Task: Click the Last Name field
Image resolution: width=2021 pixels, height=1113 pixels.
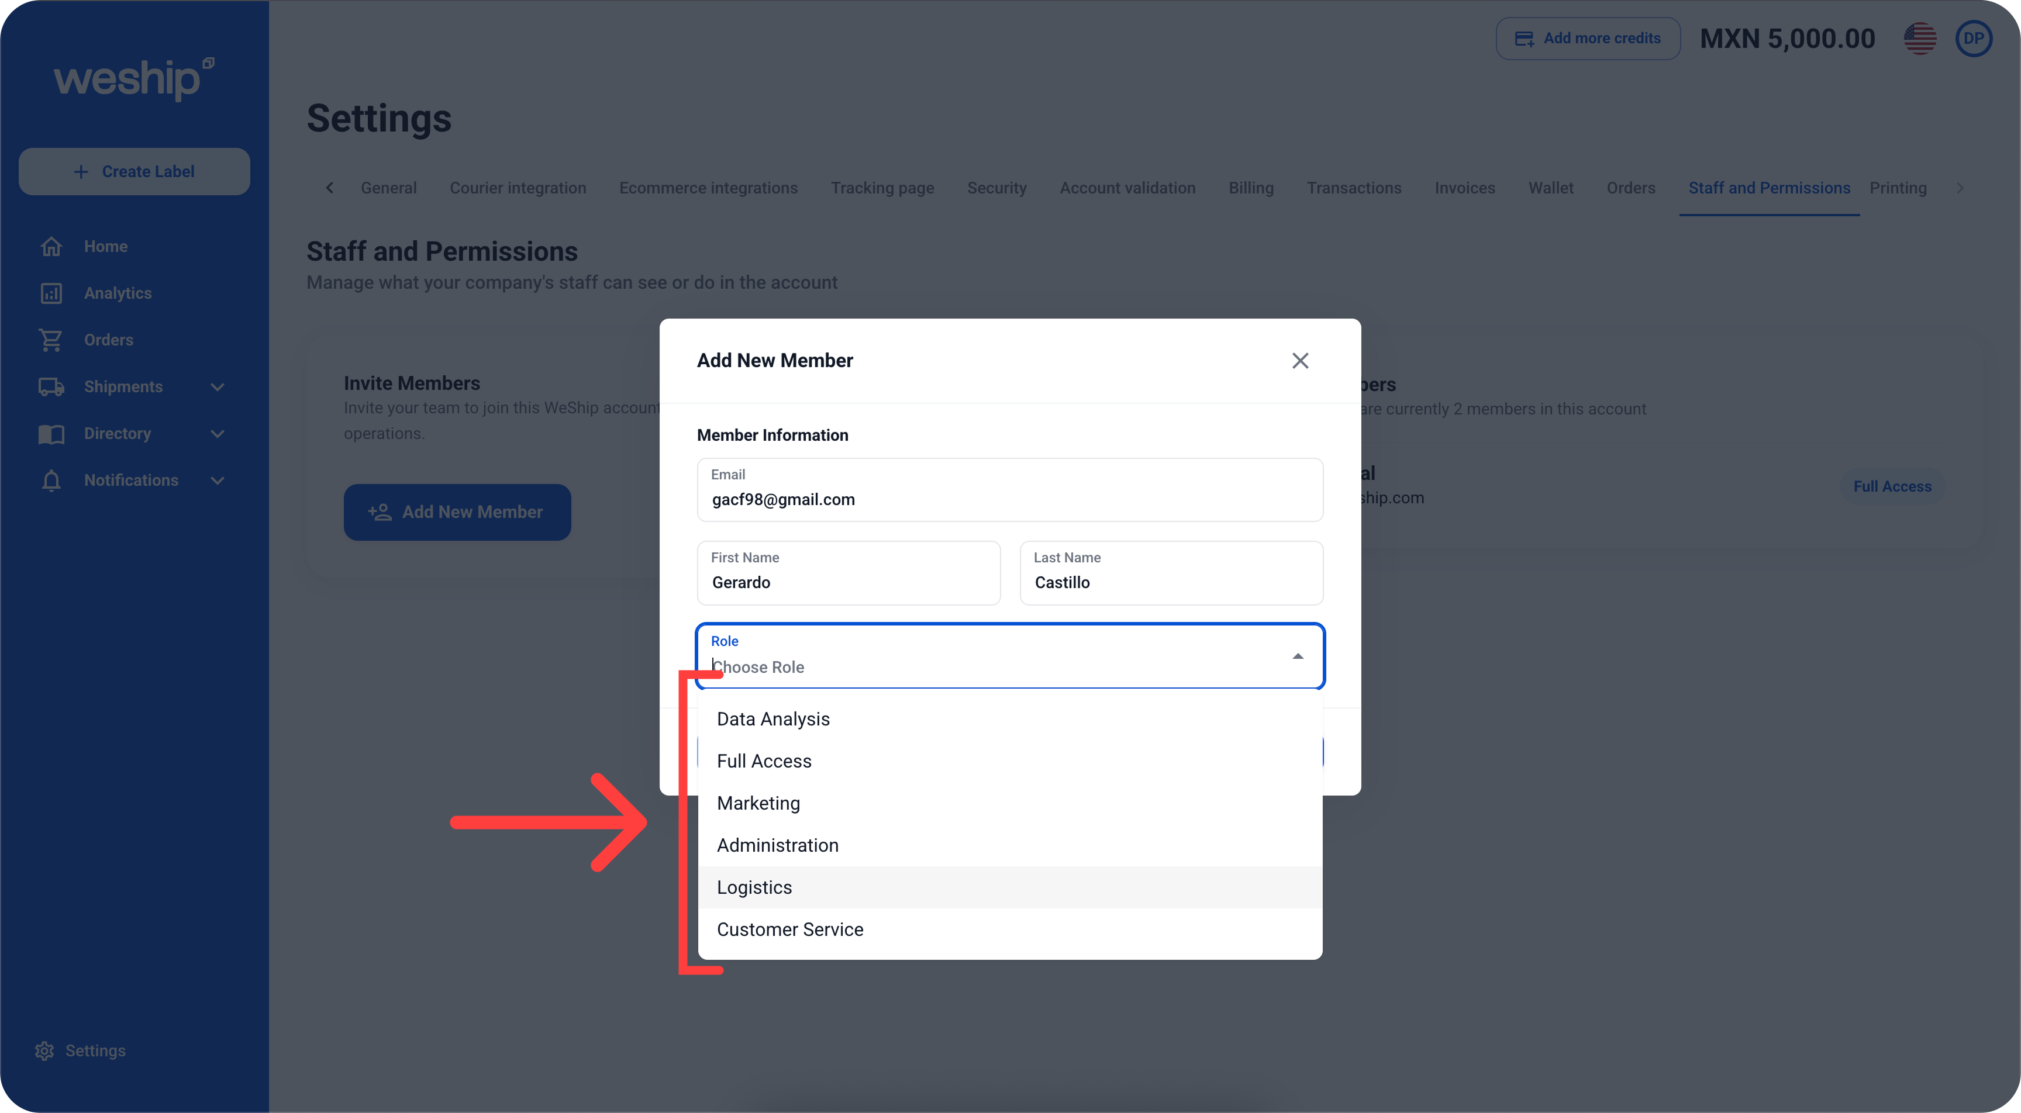Action: click(x=1171, y=573)
